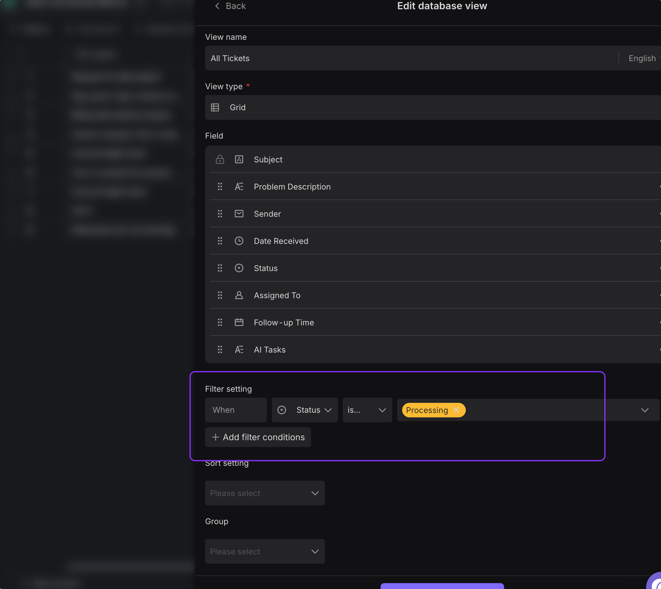Select the Sender field label

pos(267,214)
